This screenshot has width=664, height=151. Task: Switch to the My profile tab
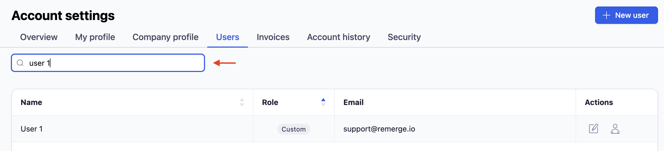pyautogui.click(x=95, y=37)
